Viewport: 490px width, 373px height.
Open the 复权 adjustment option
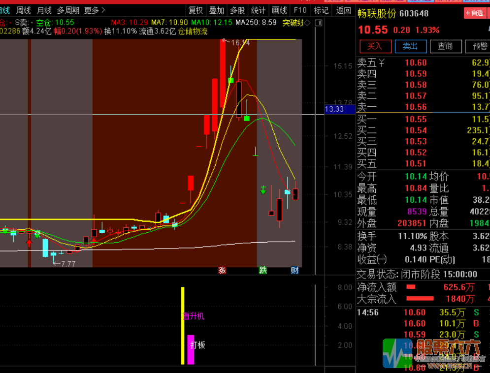196,11
